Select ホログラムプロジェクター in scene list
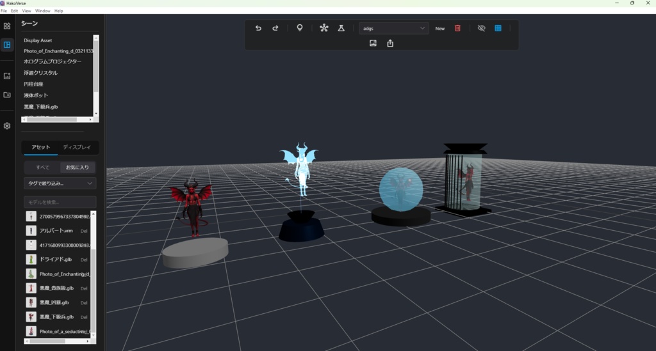 coord(53,61)
